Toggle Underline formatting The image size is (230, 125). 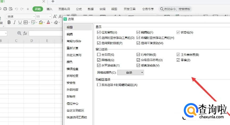point(20,22)
